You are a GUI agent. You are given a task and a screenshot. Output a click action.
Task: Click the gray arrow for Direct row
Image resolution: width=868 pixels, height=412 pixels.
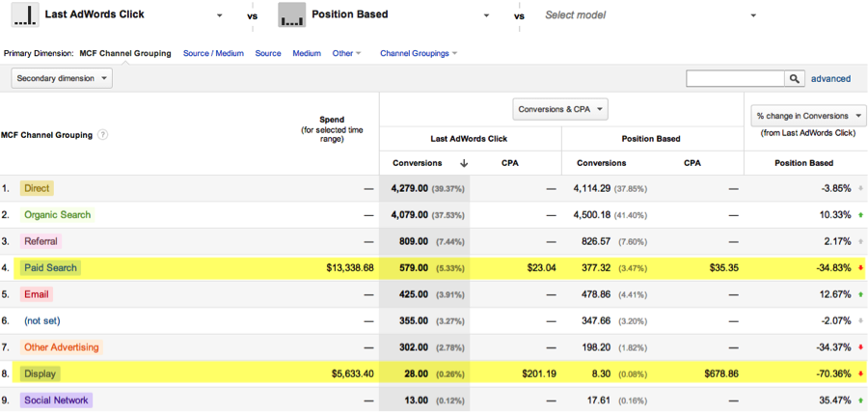860,188
